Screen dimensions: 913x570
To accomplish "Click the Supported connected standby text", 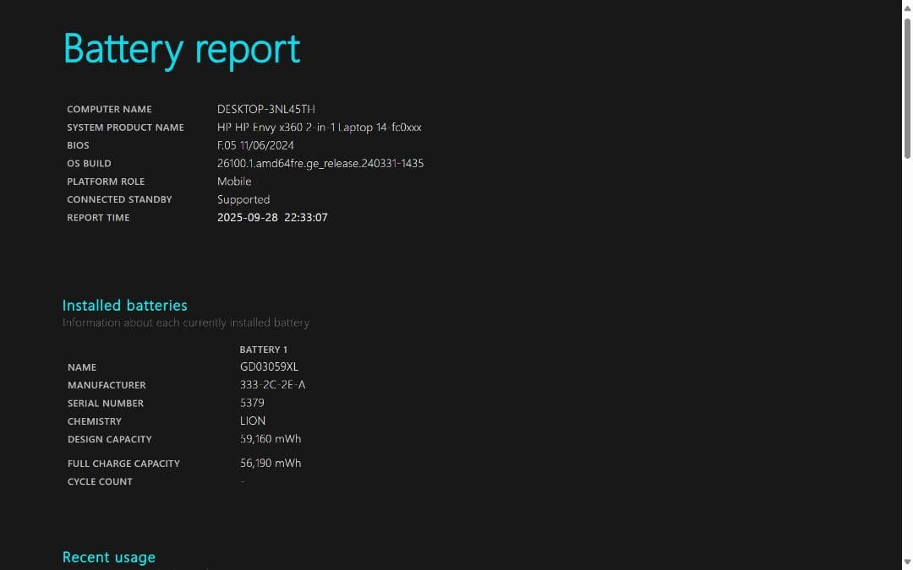I will point(243,199).
